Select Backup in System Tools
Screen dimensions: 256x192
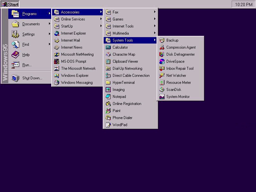tap(172, 40)
